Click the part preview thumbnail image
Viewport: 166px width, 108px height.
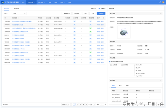coord(124,32)
